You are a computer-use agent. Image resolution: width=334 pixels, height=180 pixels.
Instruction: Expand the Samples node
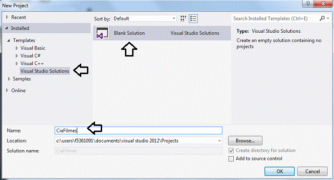click(9, 79)
